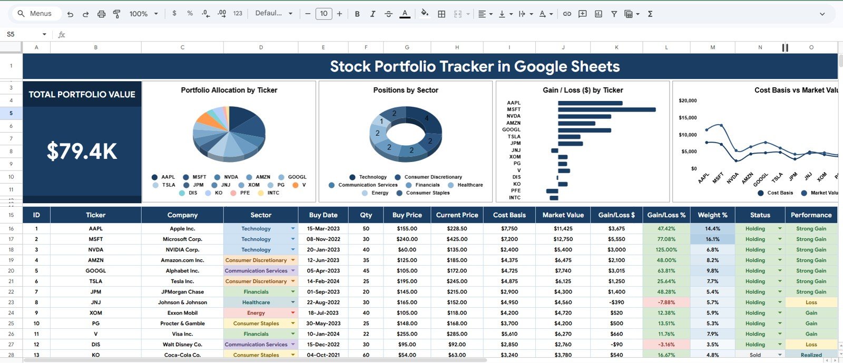Open the Functions sigma icon
Screen dimensions: 843x363
(650, 14)
